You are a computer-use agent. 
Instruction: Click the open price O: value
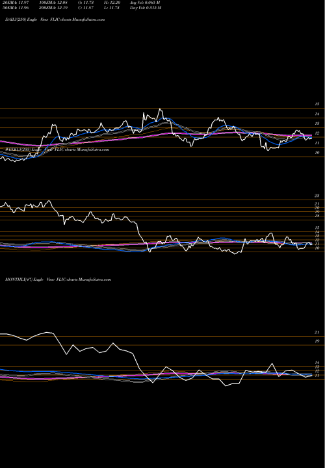[x=86, y=2]
